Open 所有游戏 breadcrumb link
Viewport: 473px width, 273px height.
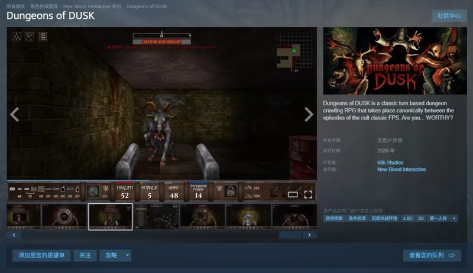tap(16, 6)
